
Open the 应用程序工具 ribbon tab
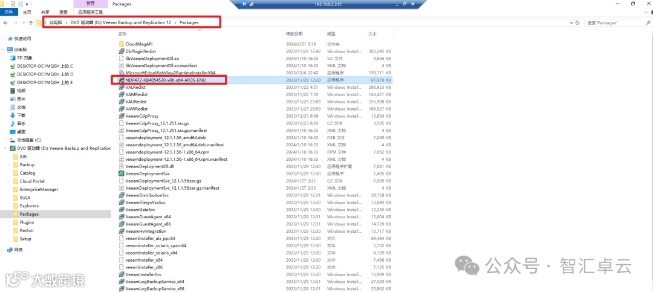tap(90, 13)
